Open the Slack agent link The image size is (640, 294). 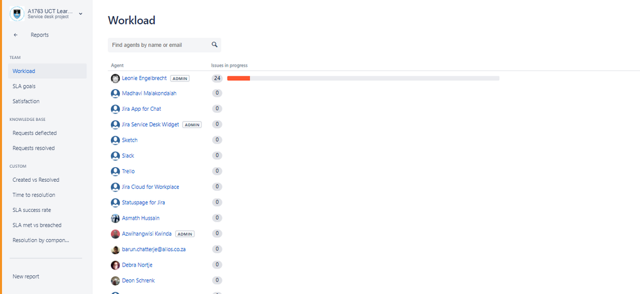click(x=128, y=156)
